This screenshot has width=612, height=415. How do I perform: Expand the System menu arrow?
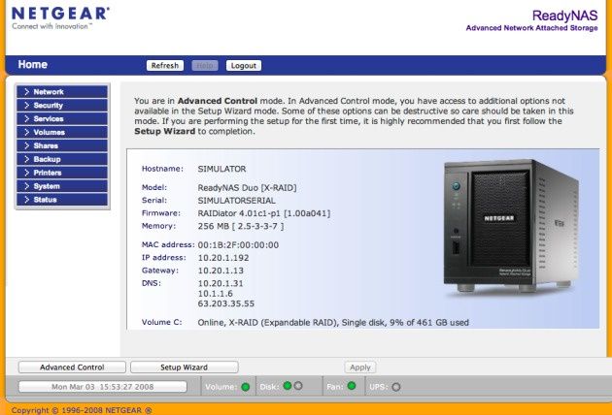pyautogui.click(x=26, y=186)
